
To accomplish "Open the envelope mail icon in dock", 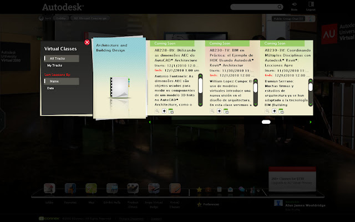I will point(230,189).
